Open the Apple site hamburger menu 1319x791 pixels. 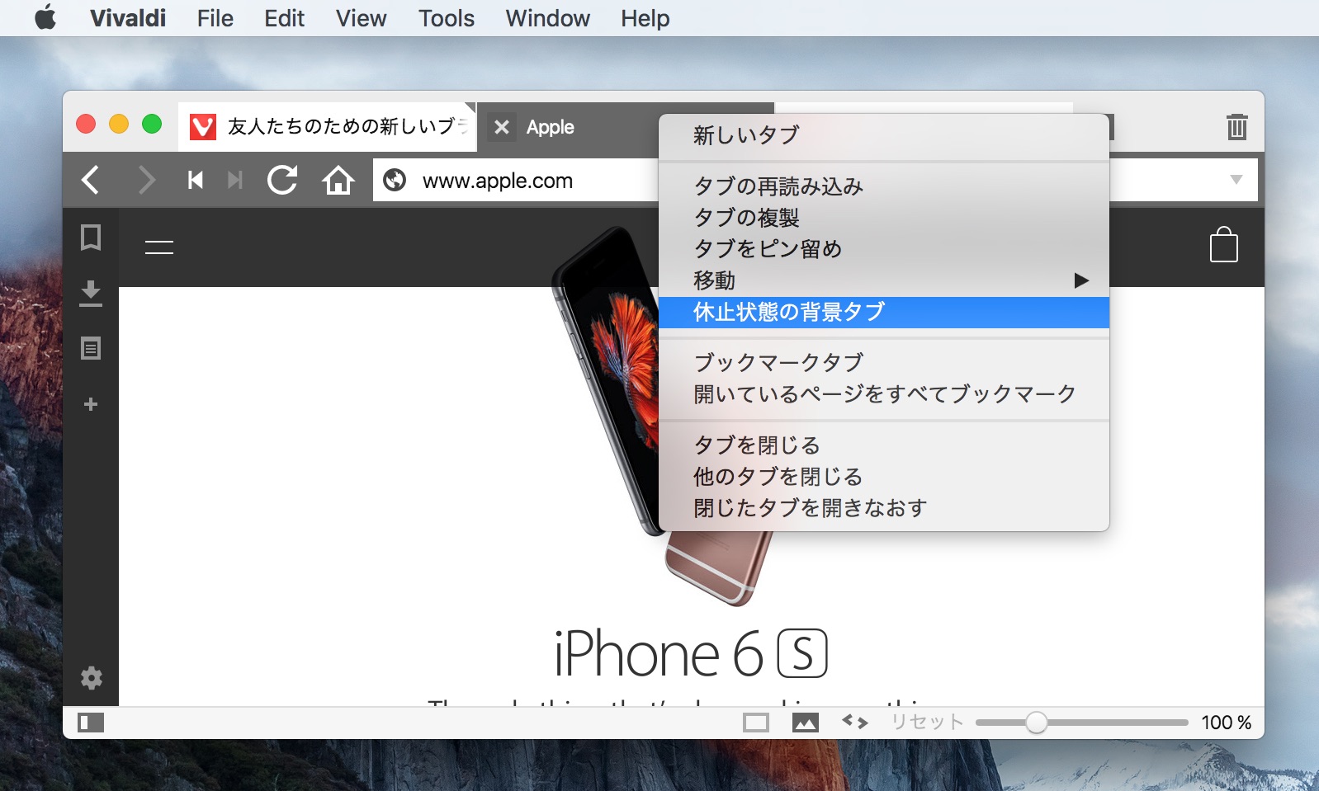coord(159,247)
